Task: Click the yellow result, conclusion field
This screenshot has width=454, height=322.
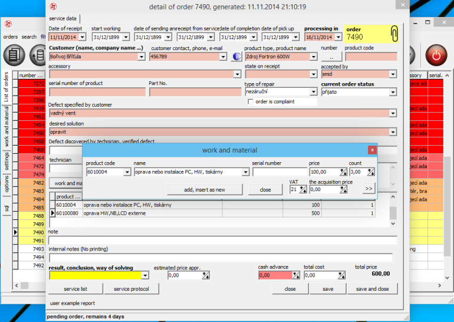Action: [96, 275]
